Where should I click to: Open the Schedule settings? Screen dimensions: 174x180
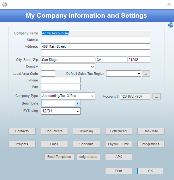(x=87, y=144)
